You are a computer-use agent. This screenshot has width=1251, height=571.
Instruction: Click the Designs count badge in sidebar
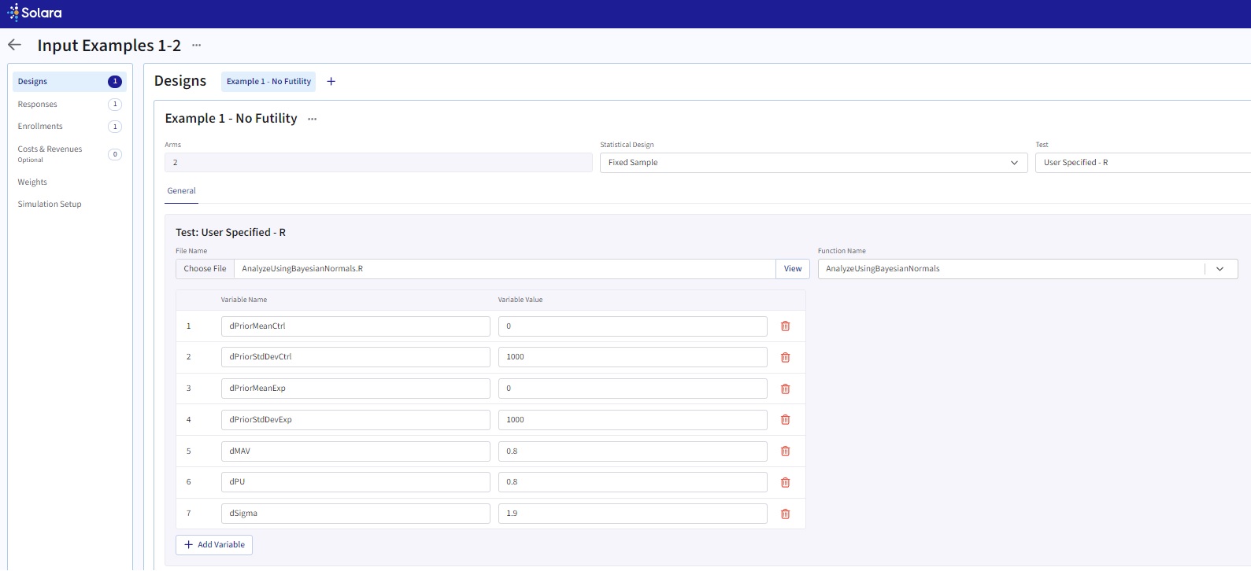[115, 82]
